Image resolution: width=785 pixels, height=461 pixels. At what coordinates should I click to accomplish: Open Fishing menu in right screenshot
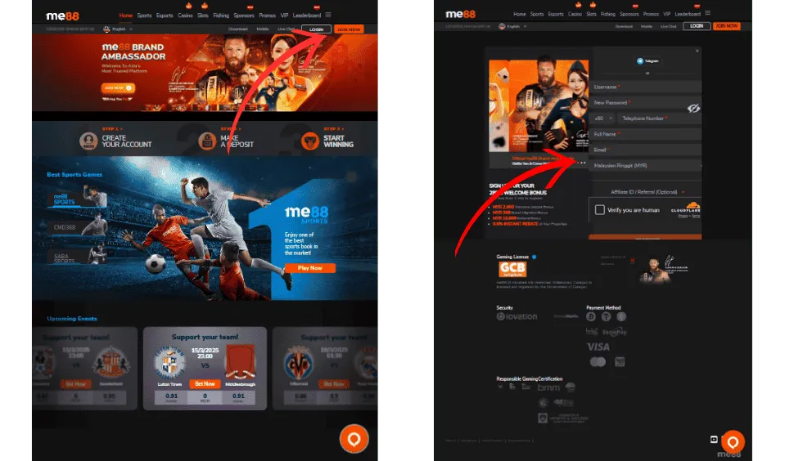click(607, 14)
